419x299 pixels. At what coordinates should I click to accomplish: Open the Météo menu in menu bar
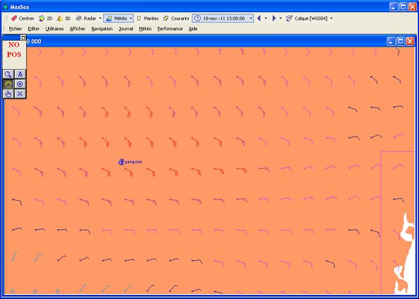coord(145,29)
